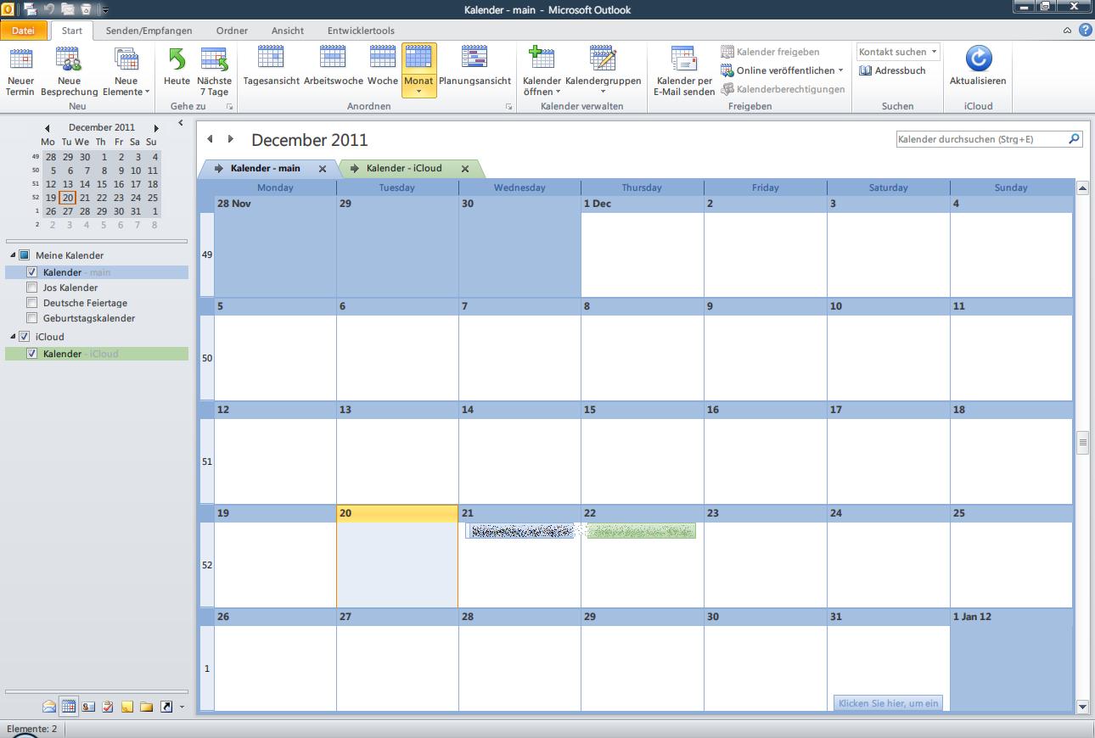Click Undo in the quick access toolbar
The height and width of the screenshot is (738, 1095).
pyautogui.click(x=49, y=9)
